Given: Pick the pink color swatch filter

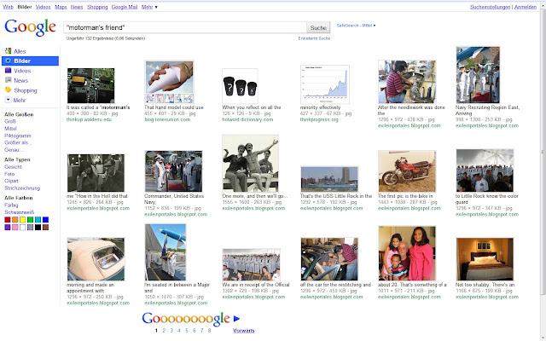Looking at the screenshot, I should tap(15, 228).
